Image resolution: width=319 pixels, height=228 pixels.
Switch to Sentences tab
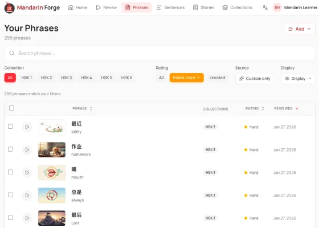[x=171, y=7]
